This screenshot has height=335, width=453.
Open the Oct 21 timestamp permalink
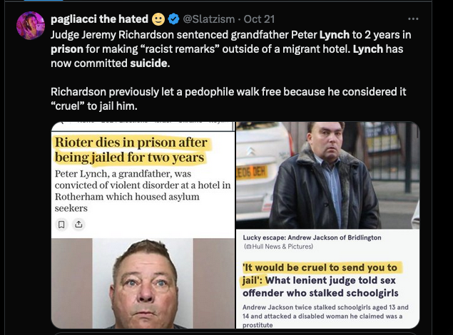coord(259,19)
